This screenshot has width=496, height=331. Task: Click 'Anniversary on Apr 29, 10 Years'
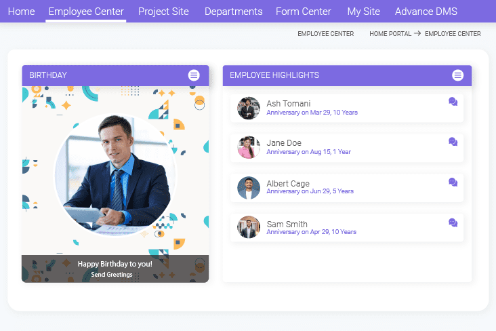[x=311, y=232]
